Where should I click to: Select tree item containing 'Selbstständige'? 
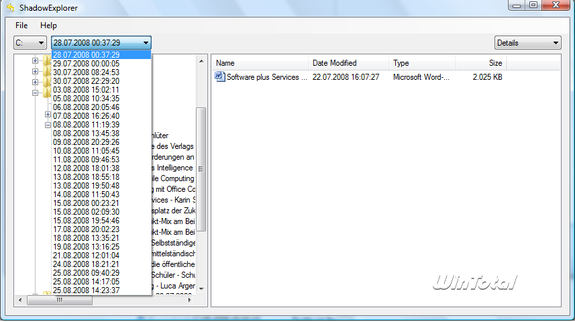(x=174, y=243)
